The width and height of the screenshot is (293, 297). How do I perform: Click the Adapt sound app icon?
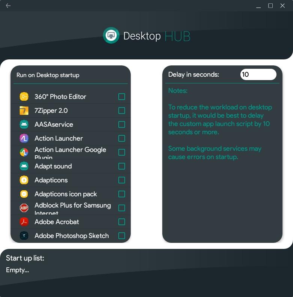coord(24,166)
